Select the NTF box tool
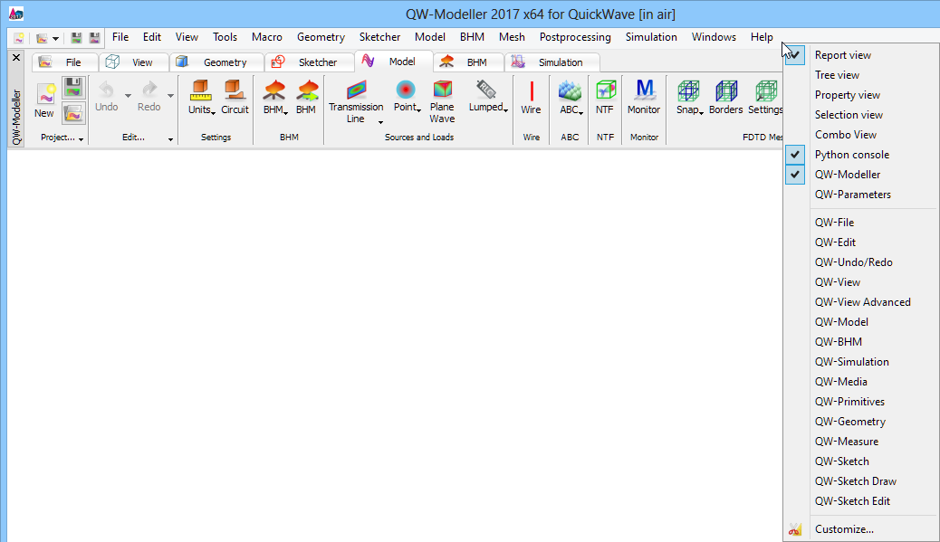Viewport: 940px width, 542px height. pos(605,98)
